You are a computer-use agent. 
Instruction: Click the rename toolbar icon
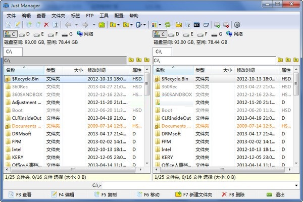point(56,25)
